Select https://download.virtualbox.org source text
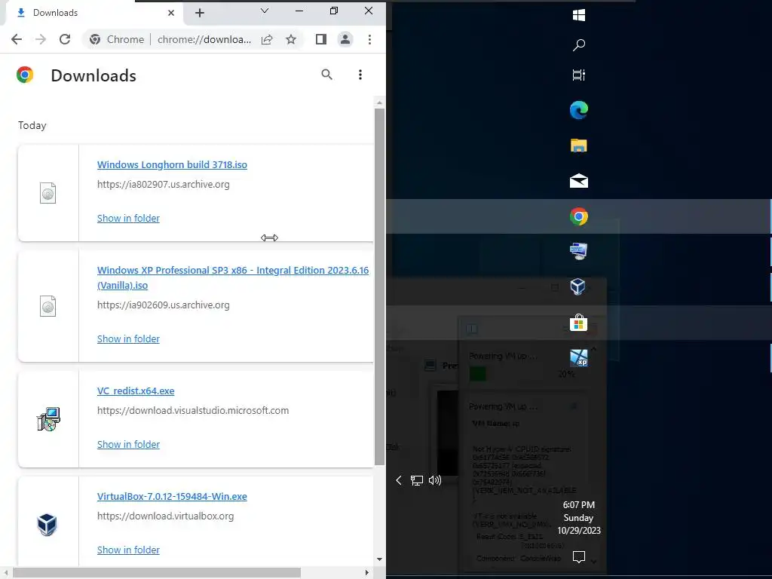 click(x=165, y=516)
